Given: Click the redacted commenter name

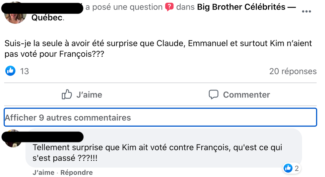Looking at the screenshot, I should click(54, 136).
